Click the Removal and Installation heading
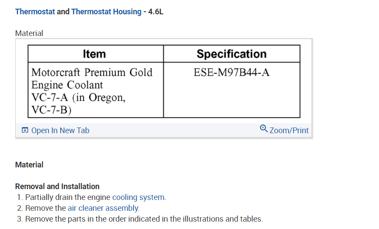 tap(57, 186)
